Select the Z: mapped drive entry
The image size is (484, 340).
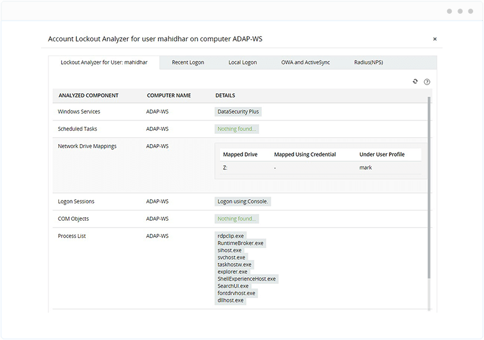225,168
